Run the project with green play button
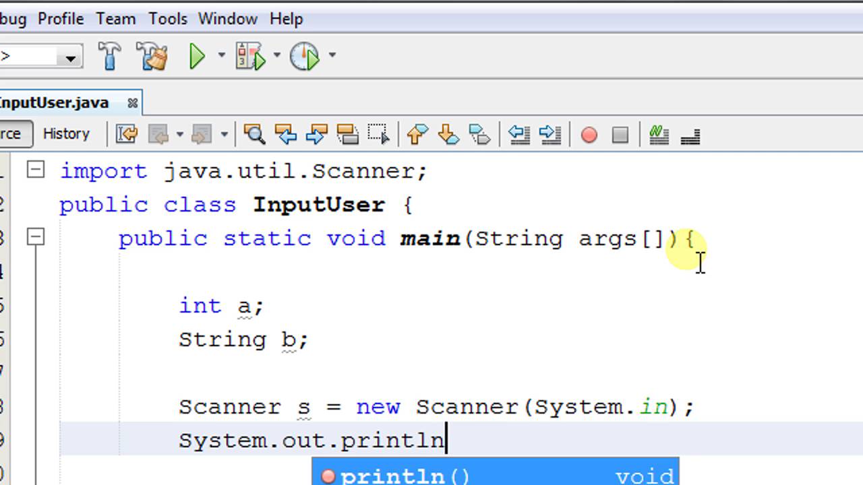The width and height of the screenshot is (863, 485). [197, 56]
